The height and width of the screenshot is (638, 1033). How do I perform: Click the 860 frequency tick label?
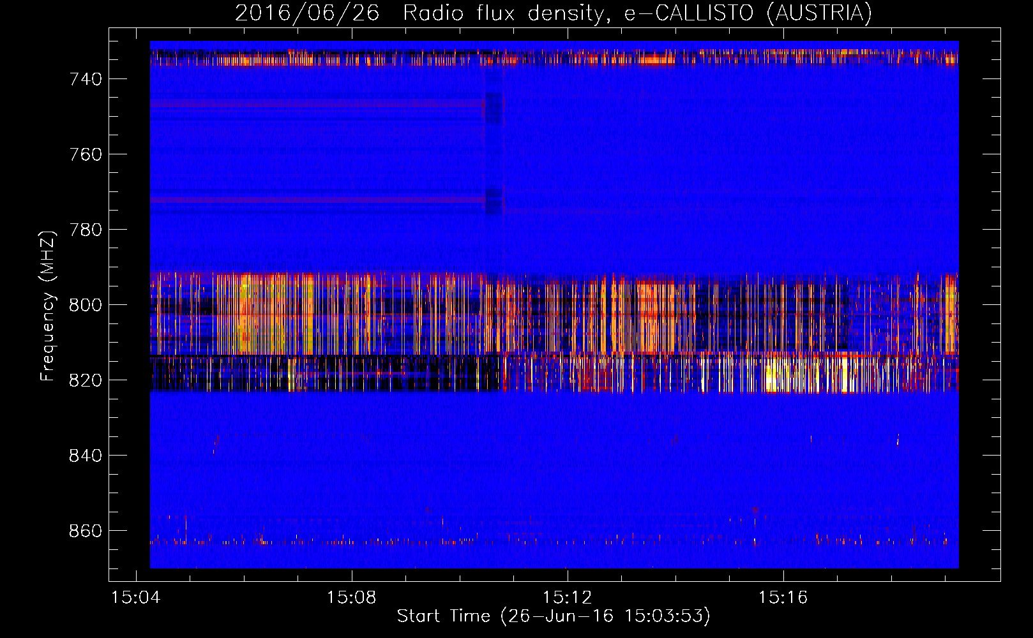[86, 531]
